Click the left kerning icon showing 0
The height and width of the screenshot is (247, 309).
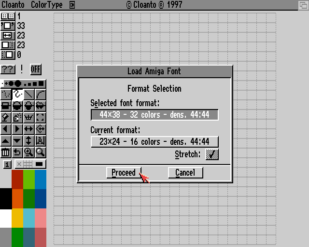[x=8, y=55]
